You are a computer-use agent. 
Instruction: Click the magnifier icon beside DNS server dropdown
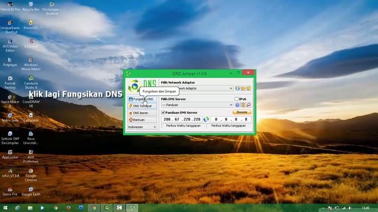[248, 105]
